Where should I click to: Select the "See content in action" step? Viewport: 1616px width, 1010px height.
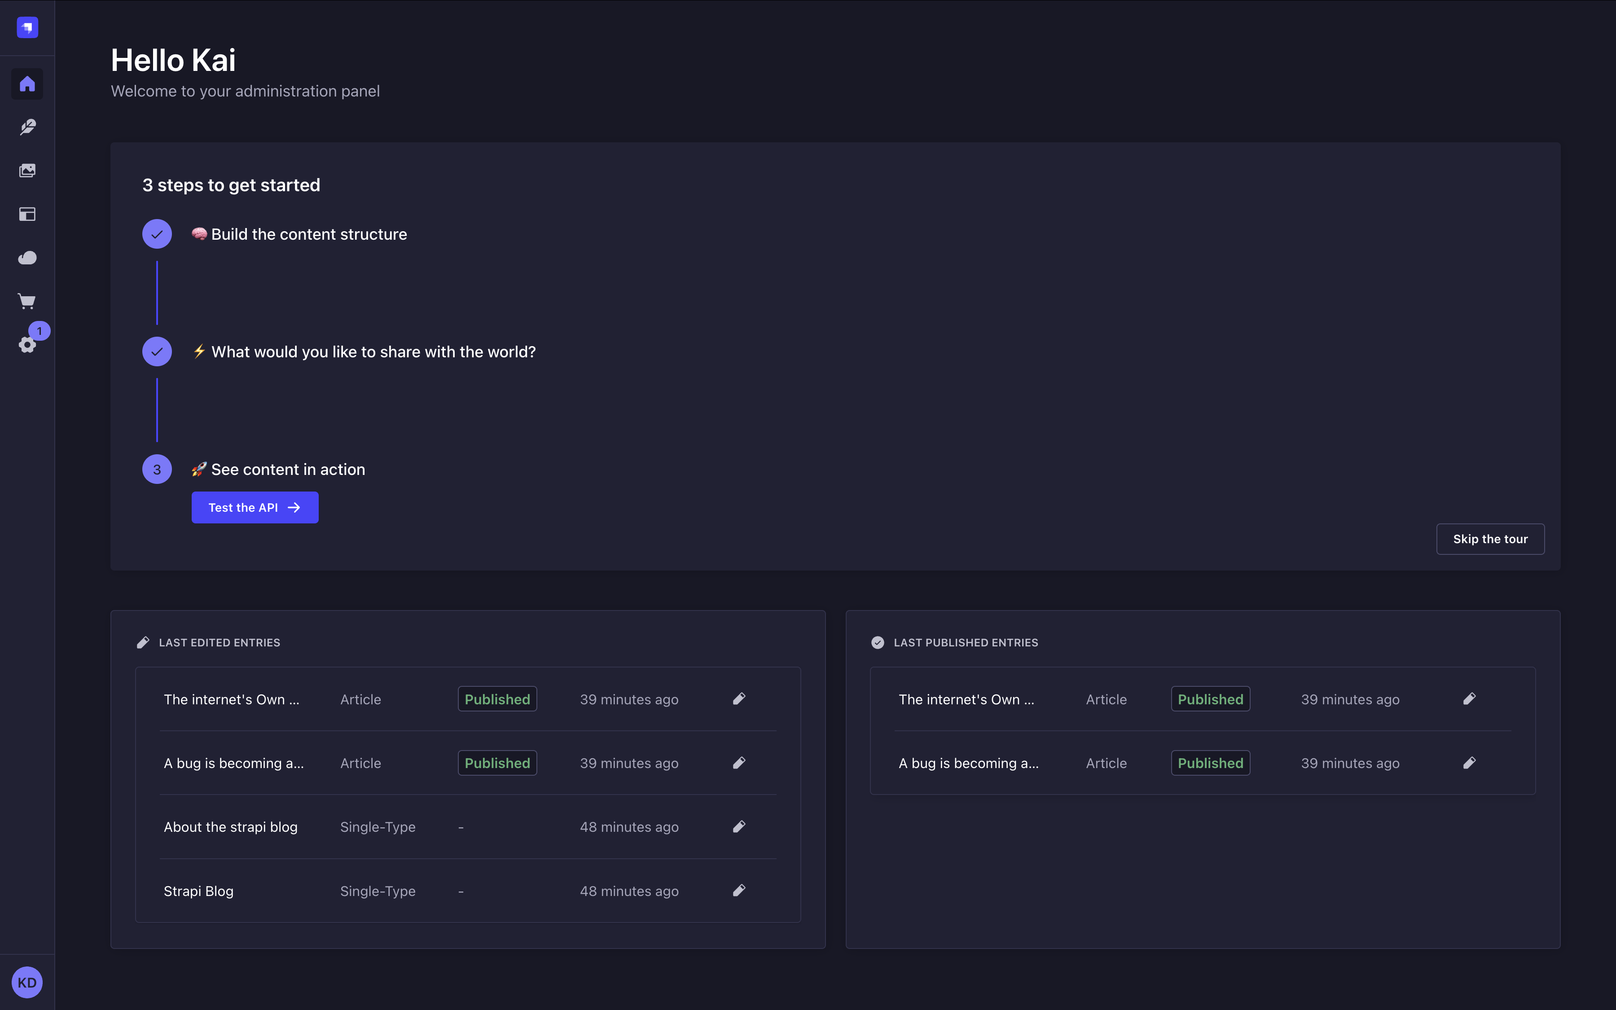pyautogui.click(x=278, y=469)
